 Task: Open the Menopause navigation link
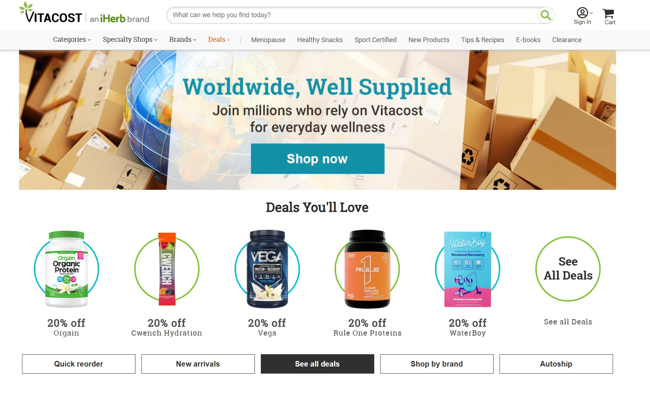(x=268, y=40)
